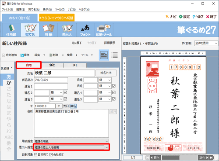
Task: Toggle 連名4 print checkbox
Action: click(x=114, y=92)
